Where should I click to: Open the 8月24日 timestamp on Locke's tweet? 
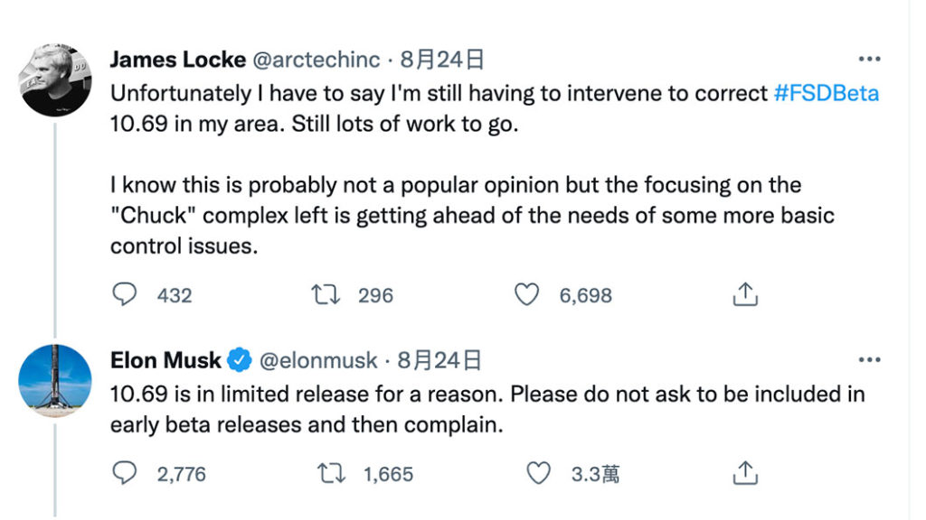(x=442, y=60)
